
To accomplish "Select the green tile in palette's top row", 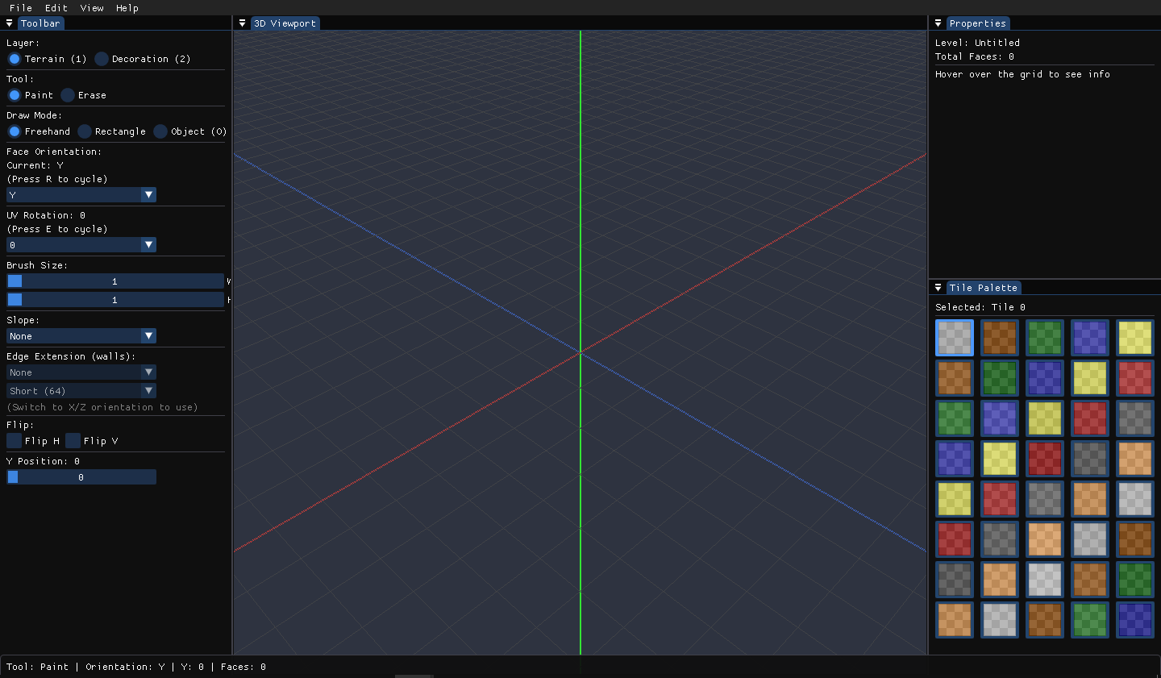I will click(1045, 338).
